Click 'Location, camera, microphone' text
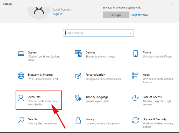Screen dimensions: 179x133 pos(103,123)
